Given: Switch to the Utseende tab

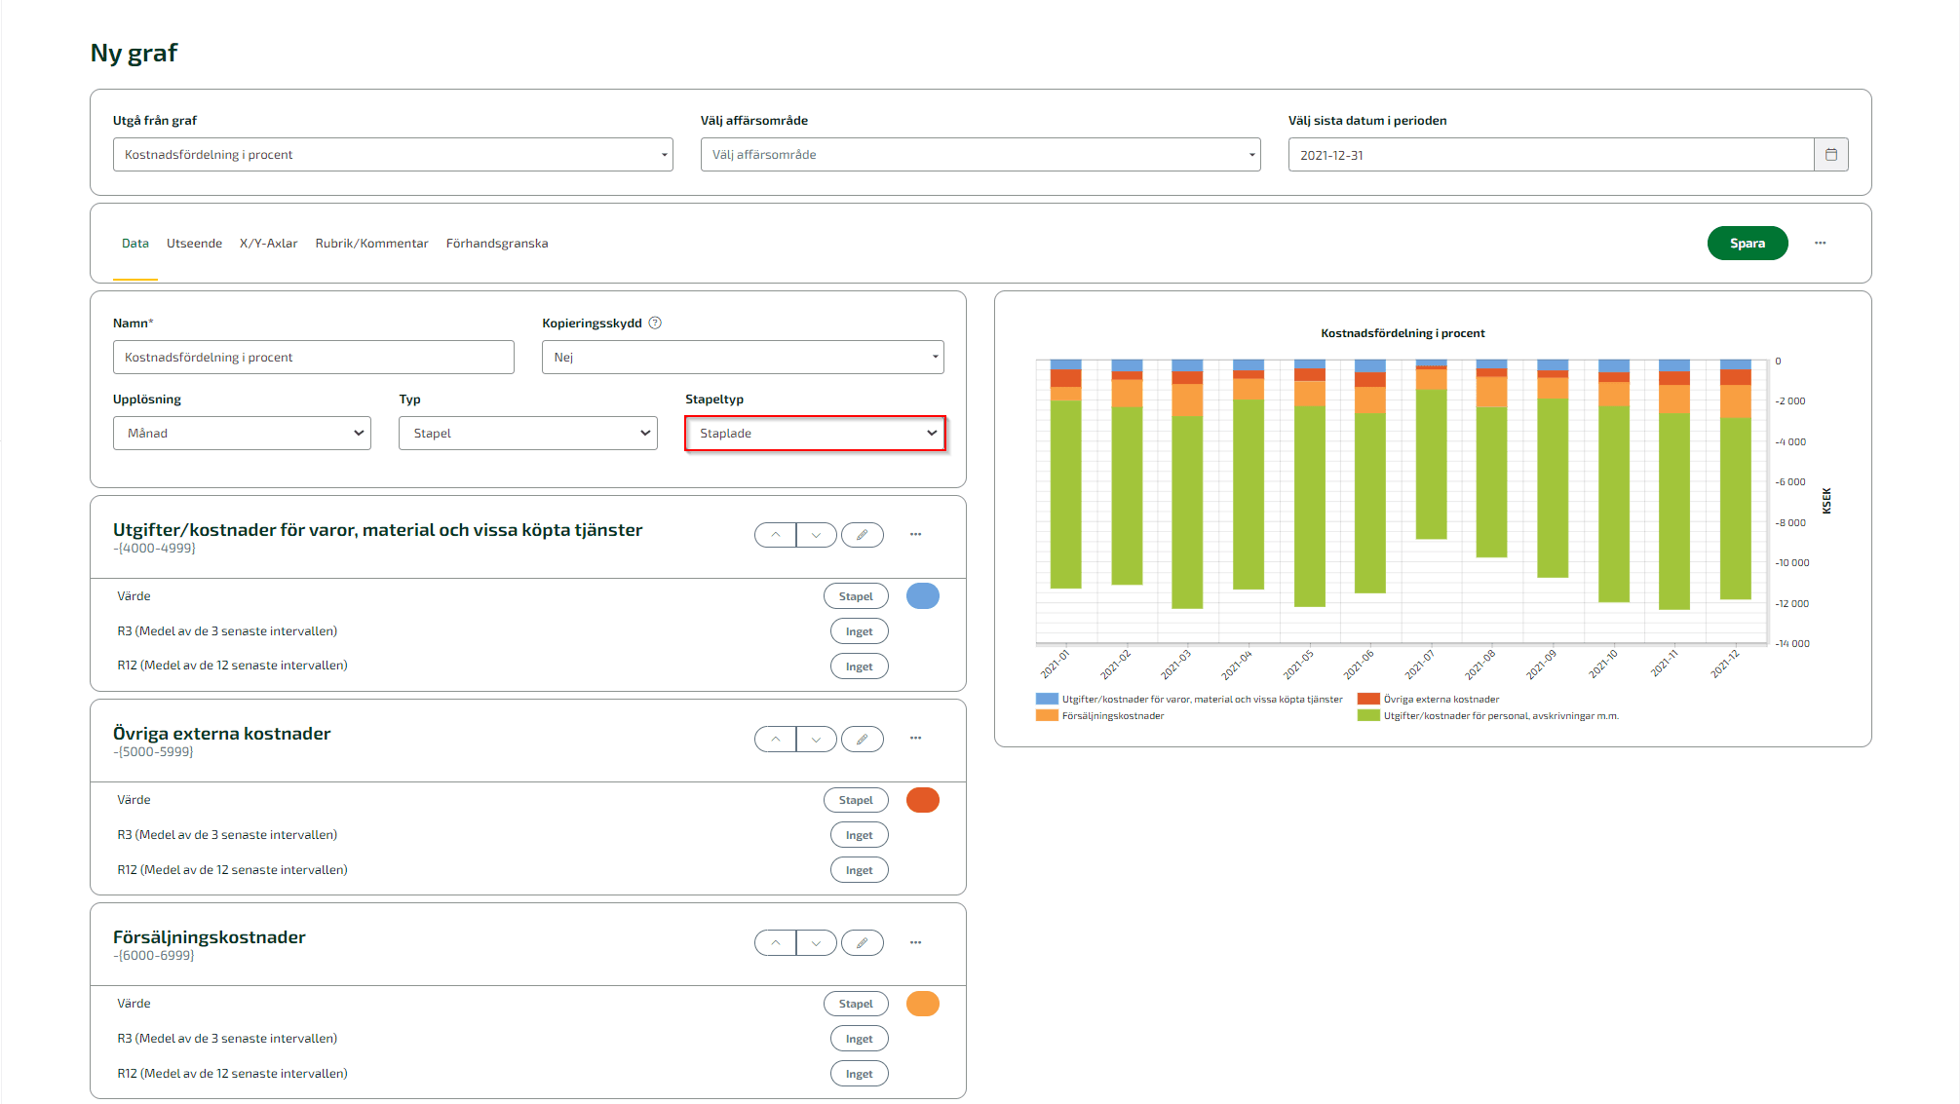Looking at the screenshot, I should [x=194, y=244].
